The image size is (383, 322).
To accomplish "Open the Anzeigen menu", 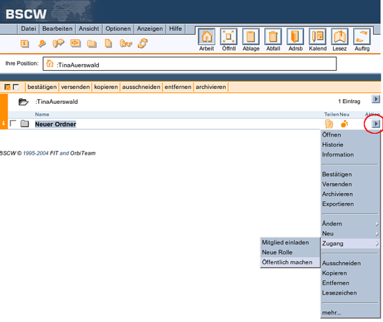I will coord(150,29).
